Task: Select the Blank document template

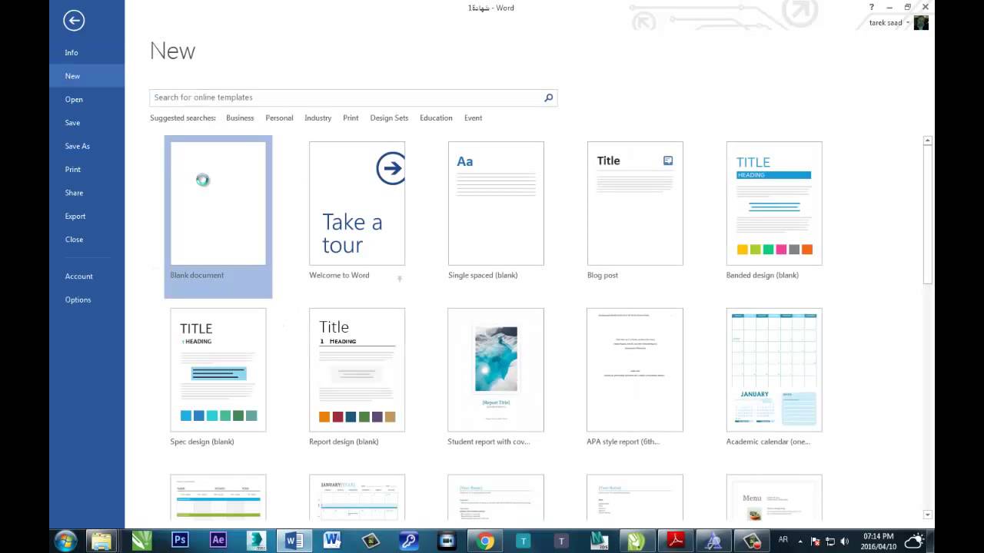Action: click(x=218, y=217)
